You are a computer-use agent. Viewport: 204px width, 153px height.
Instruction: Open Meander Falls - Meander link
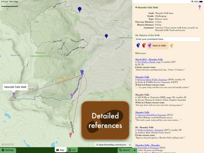[147, 145]
